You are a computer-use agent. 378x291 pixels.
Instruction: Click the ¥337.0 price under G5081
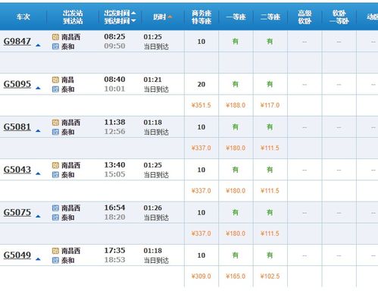coord(201,148)
